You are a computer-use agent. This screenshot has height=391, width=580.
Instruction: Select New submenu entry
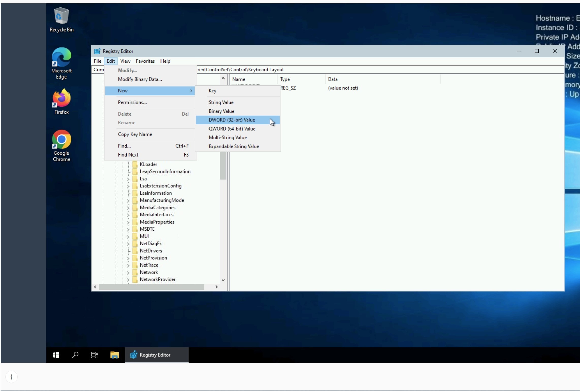[x=150, y=91]
